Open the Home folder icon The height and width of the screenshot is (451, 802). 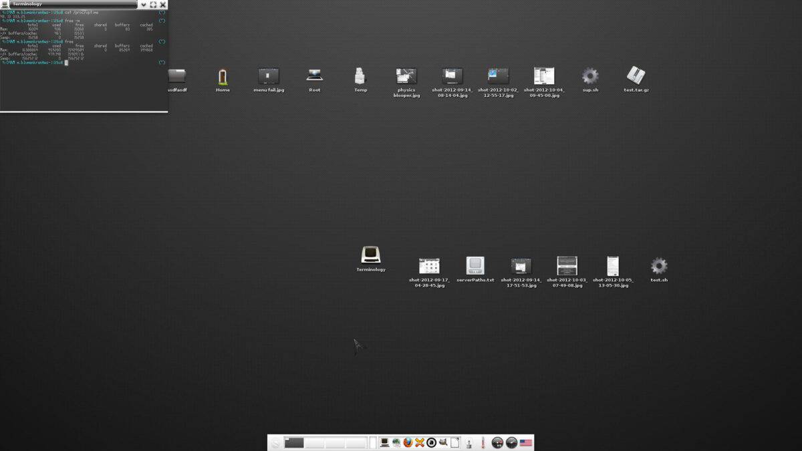pos(222,76)
